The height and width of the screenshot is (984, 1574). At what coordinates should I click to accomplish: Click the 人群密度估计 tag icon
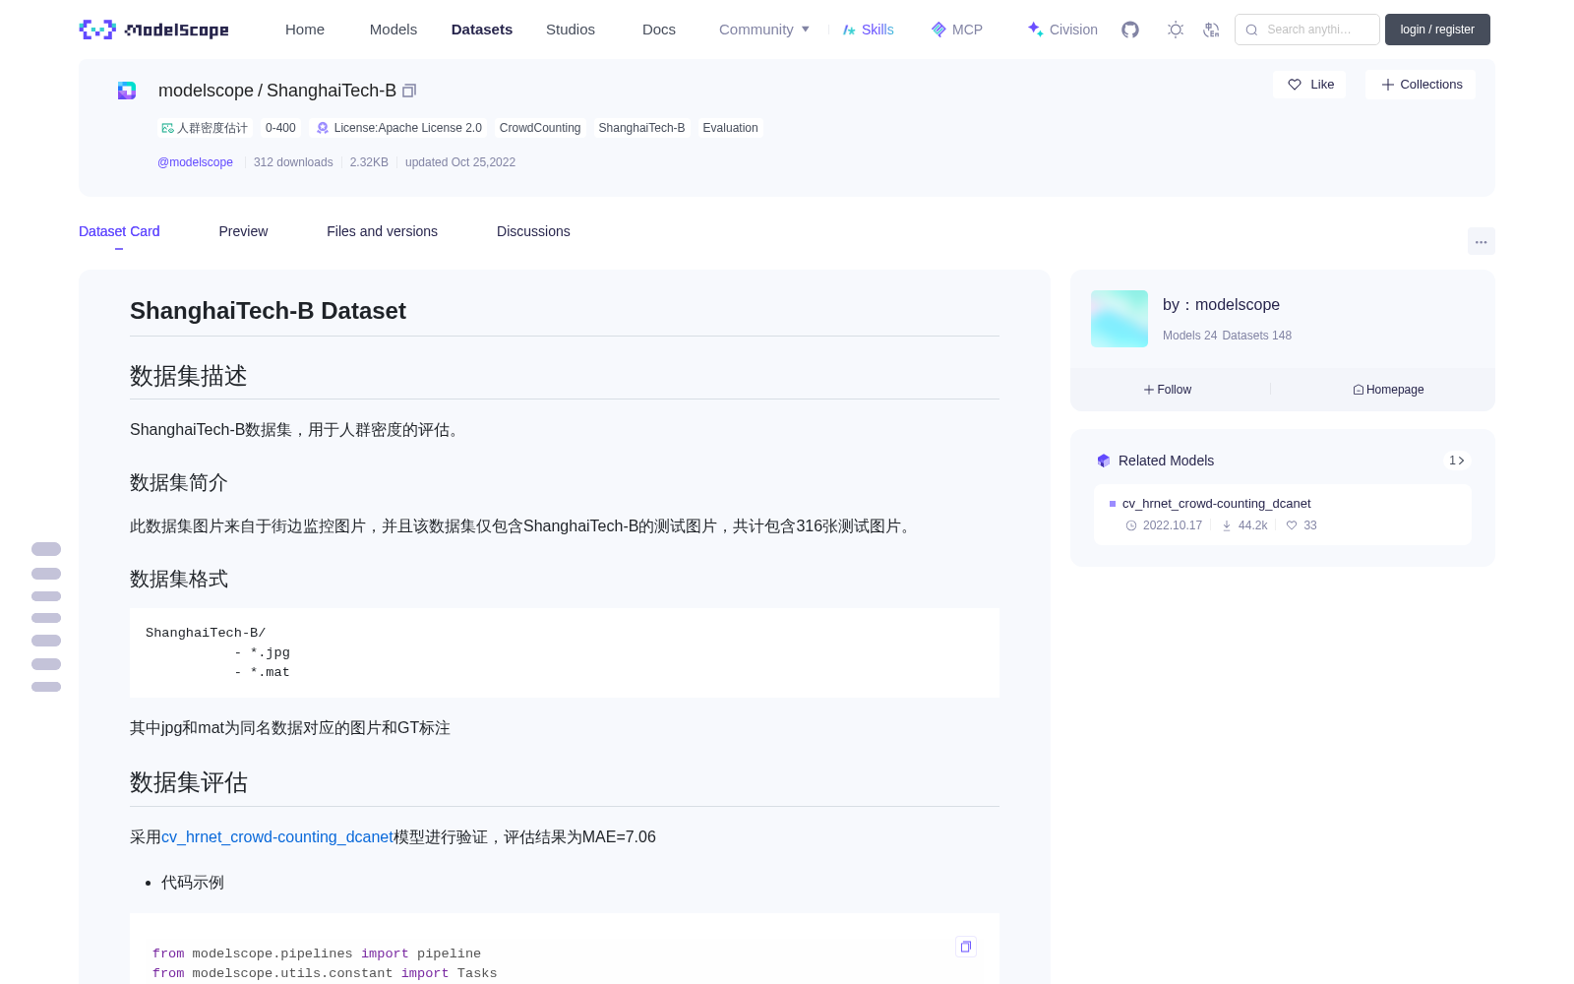(167, 128)
